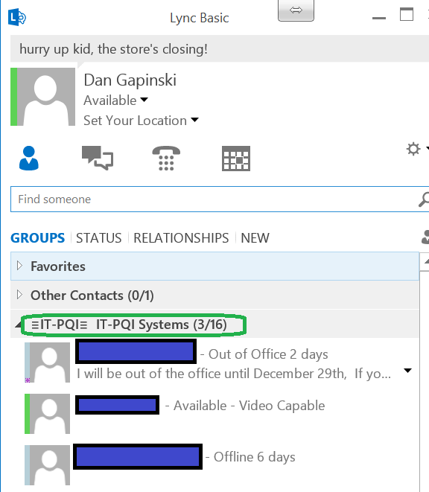Click Dan Gapinski's profile picture
The height and width of the screenshot is (492, 429).
coord(46,97)
